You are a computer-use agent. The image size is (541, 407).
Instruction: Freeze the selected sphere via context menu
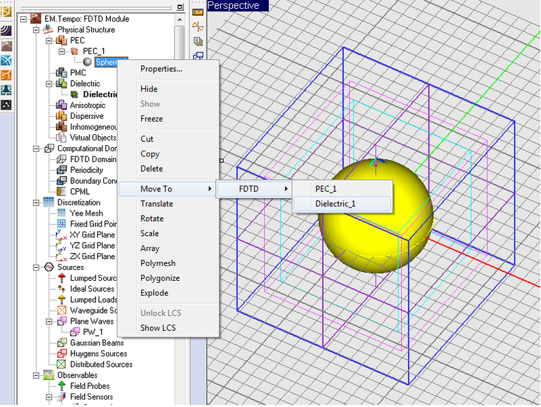point(151,119)
